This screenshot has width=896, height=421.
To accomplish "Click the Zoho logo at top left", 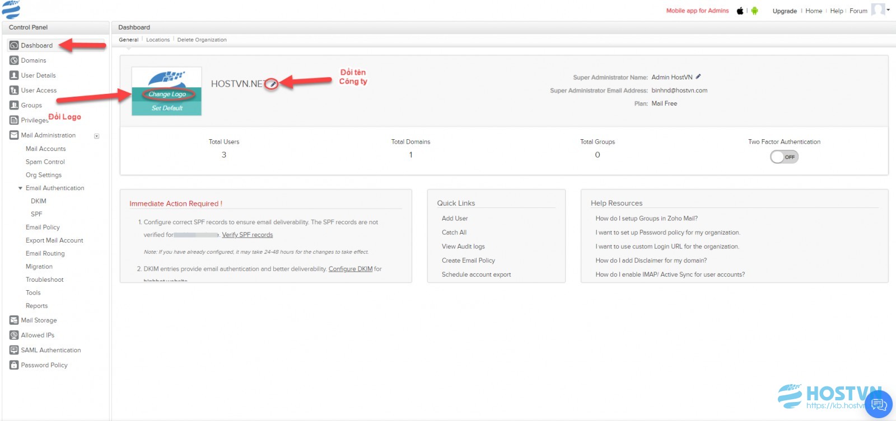I will (11, 10).
